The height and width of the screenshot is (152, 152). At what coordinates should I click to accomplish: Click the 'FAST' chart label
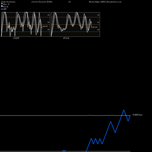point(16,38)
